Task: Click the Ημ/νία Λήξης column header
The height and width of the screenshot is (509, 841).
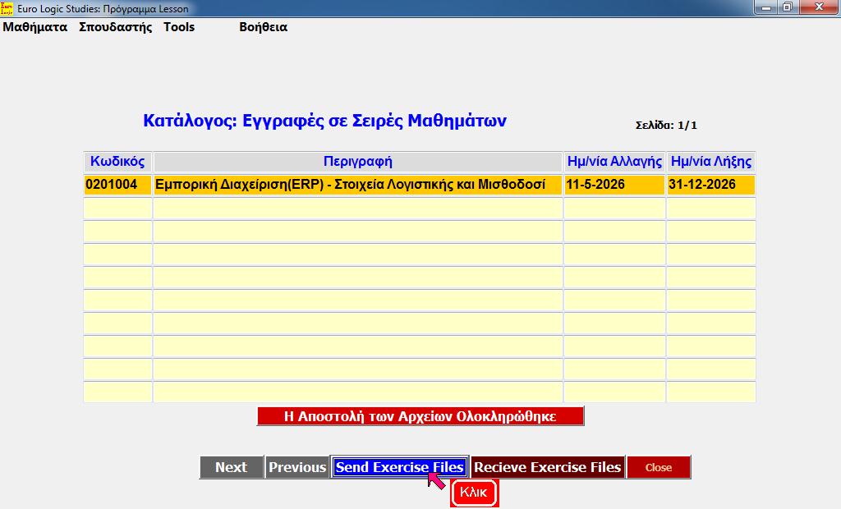Action: 711,162
